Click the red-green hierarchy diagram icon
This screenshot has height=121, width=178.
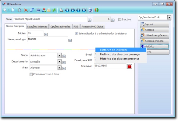click(44, 10)
